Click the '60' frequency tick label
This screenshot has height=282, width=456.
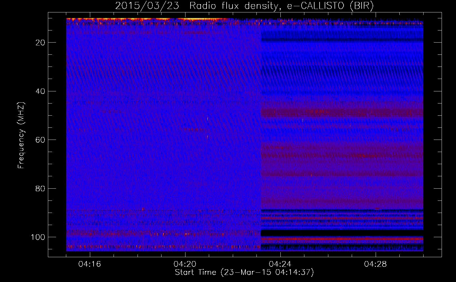[x=40, y=140]
